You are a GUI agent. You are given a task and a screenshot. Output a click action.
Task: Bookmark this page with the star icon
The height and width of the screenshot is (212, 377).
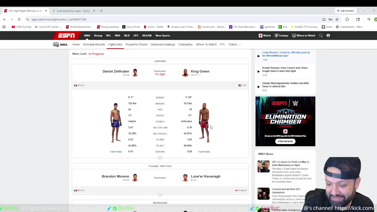tap(337, 19)
